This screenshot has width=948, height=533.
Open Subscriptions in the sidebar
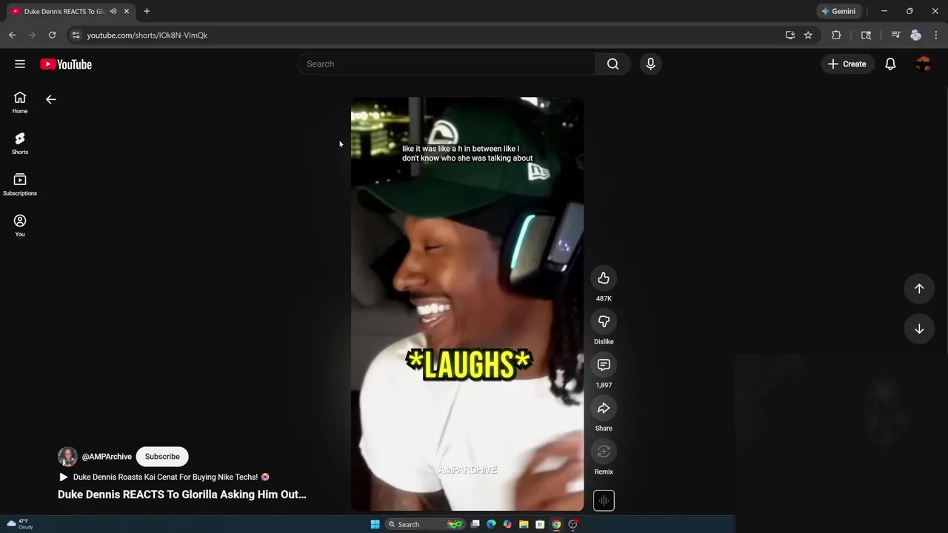[20, 184]
